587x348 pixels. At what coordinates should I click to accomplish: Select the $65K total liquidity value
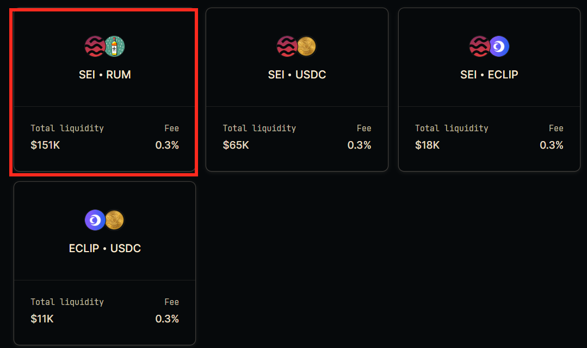coord(236,145)
